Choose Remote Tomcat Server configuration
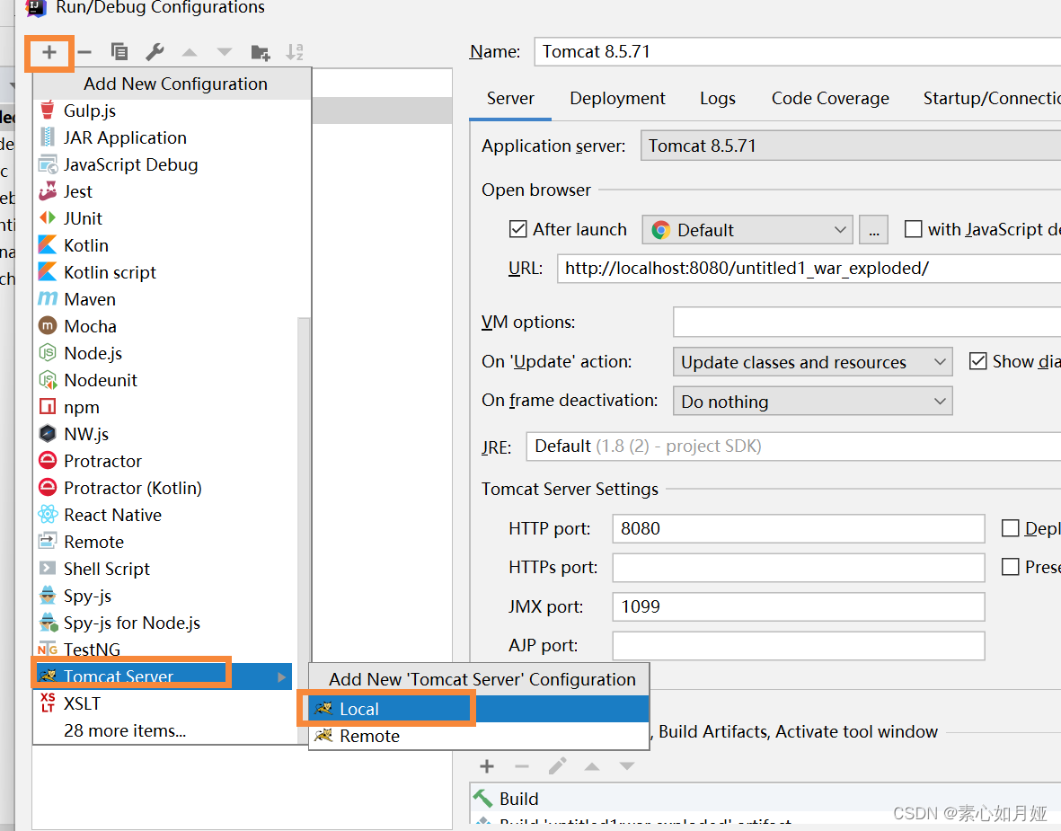Viewport: 1061px width, 831px height. (479, 737)
